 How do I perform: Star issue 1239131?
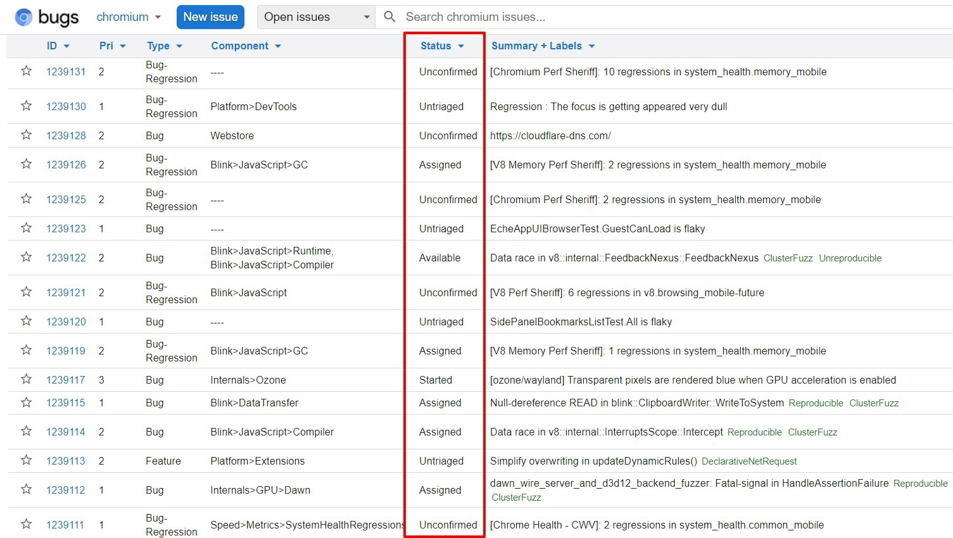(x=26, y=71)
